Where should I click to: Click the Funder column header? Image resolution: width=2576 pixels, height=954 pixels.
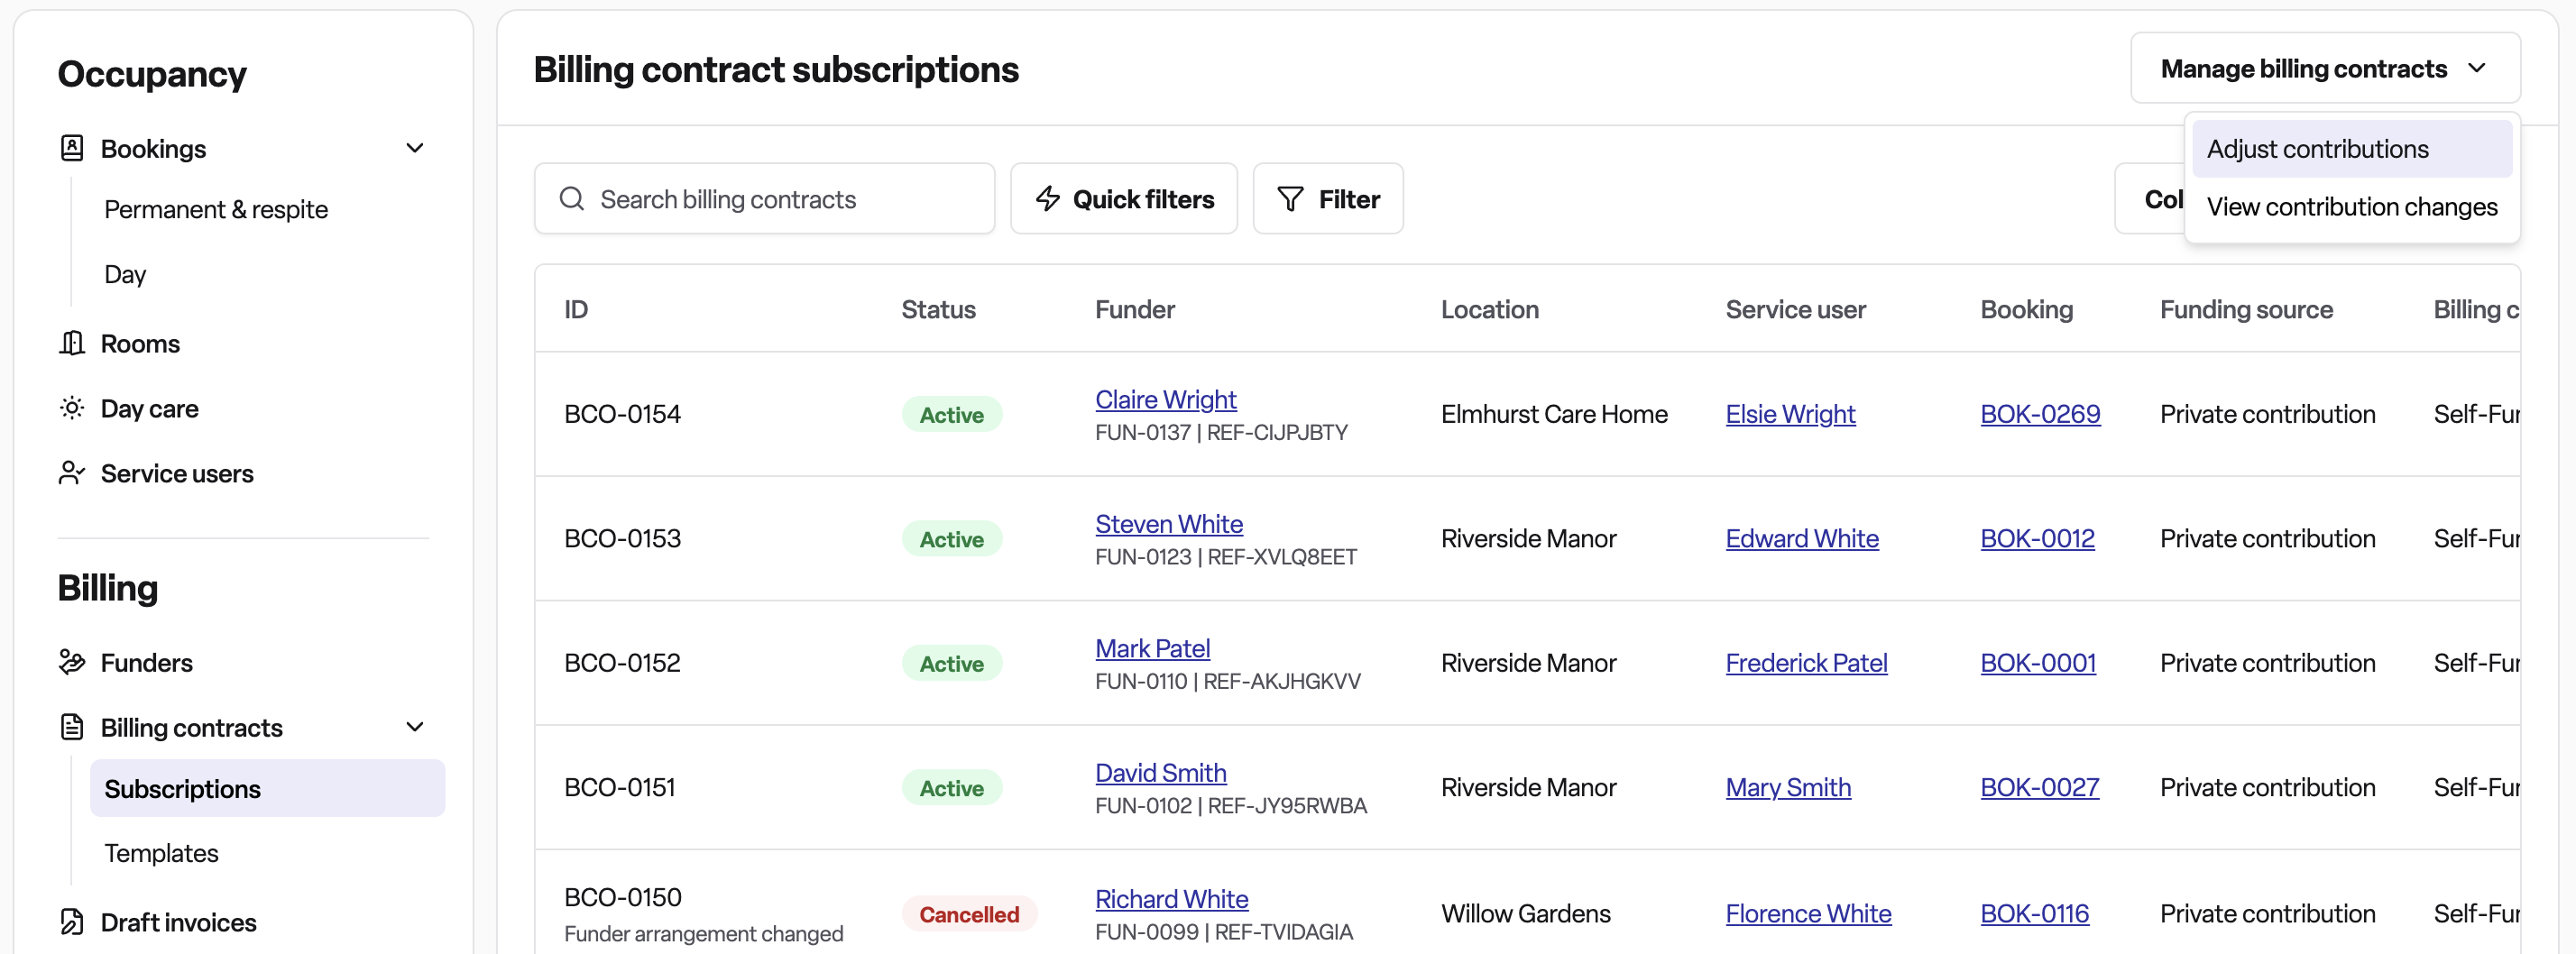click(1134, 309)
